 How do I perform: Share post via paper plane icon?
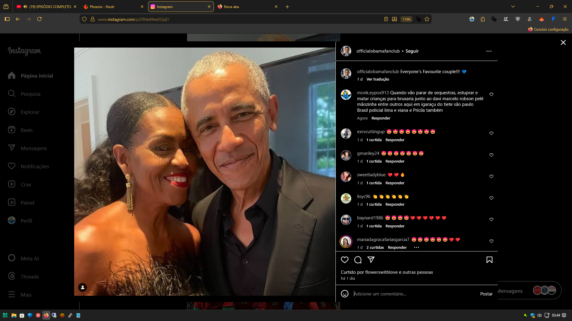pos(371,260)
